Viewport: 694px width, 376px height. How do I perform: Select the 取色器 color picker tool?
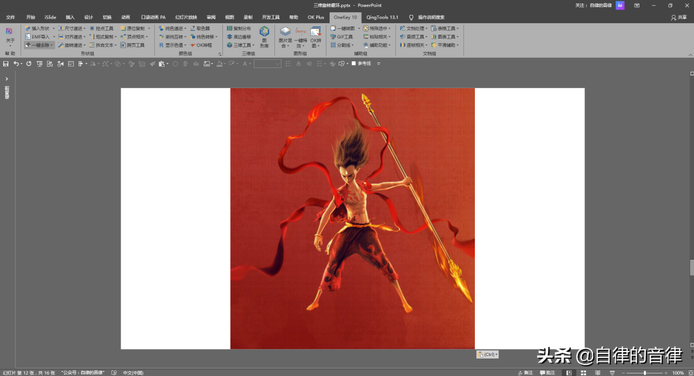[x=200, y=28]
